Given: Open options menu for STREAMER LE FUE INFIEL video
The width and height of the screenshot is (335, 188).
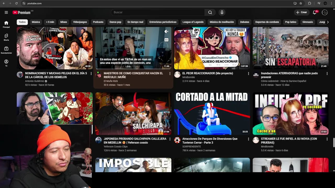Looking at the screenshot, I should 327,139.
